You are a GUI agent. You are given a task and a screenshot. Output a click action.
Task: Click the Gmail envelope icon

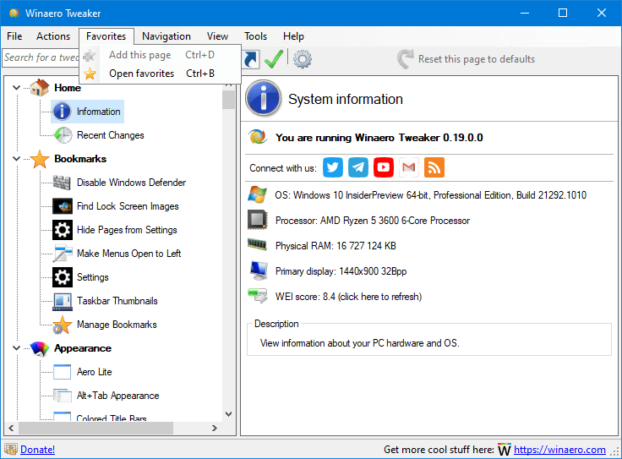408,167
